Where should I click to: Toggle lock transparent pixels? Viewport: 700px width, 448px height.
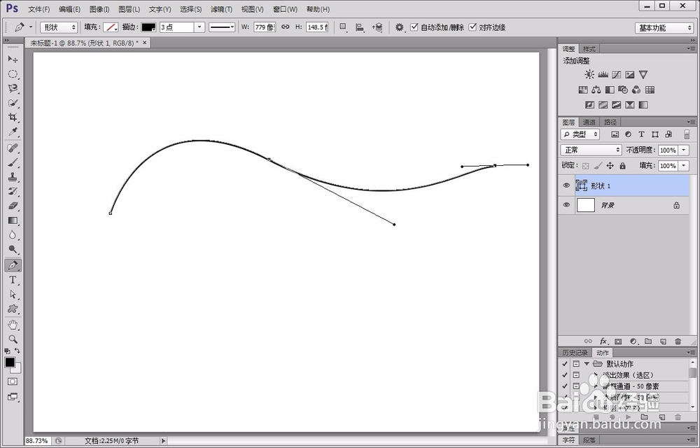(x=586, y=165)
